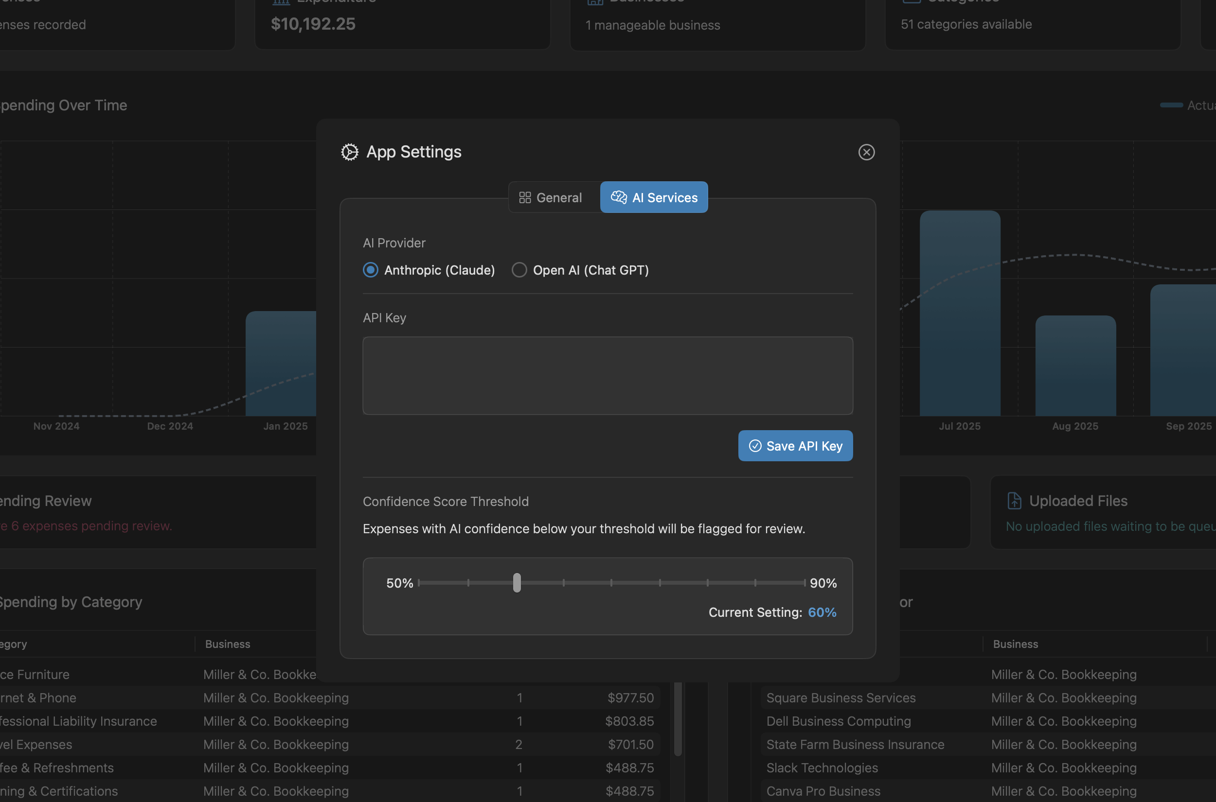Click the circled X icon on App Settings dialog
This screenshot has height=802, width=1216.
pos(866,152)
